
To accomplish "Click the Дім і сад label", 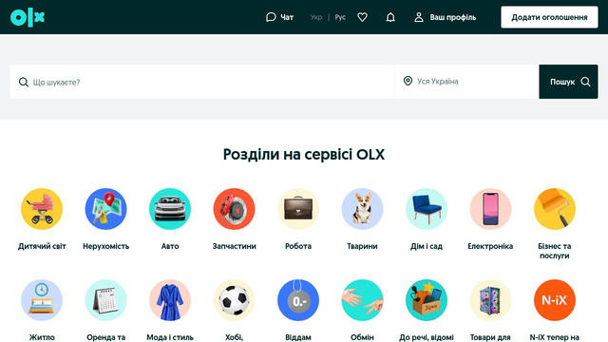I will (x=427, y=246).
